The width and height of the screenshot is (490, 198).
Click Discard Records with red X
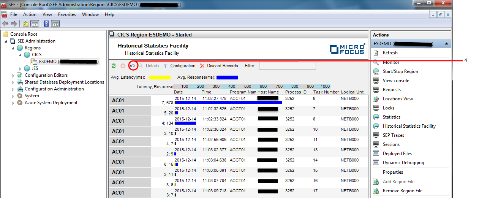[x=219, y=66]
